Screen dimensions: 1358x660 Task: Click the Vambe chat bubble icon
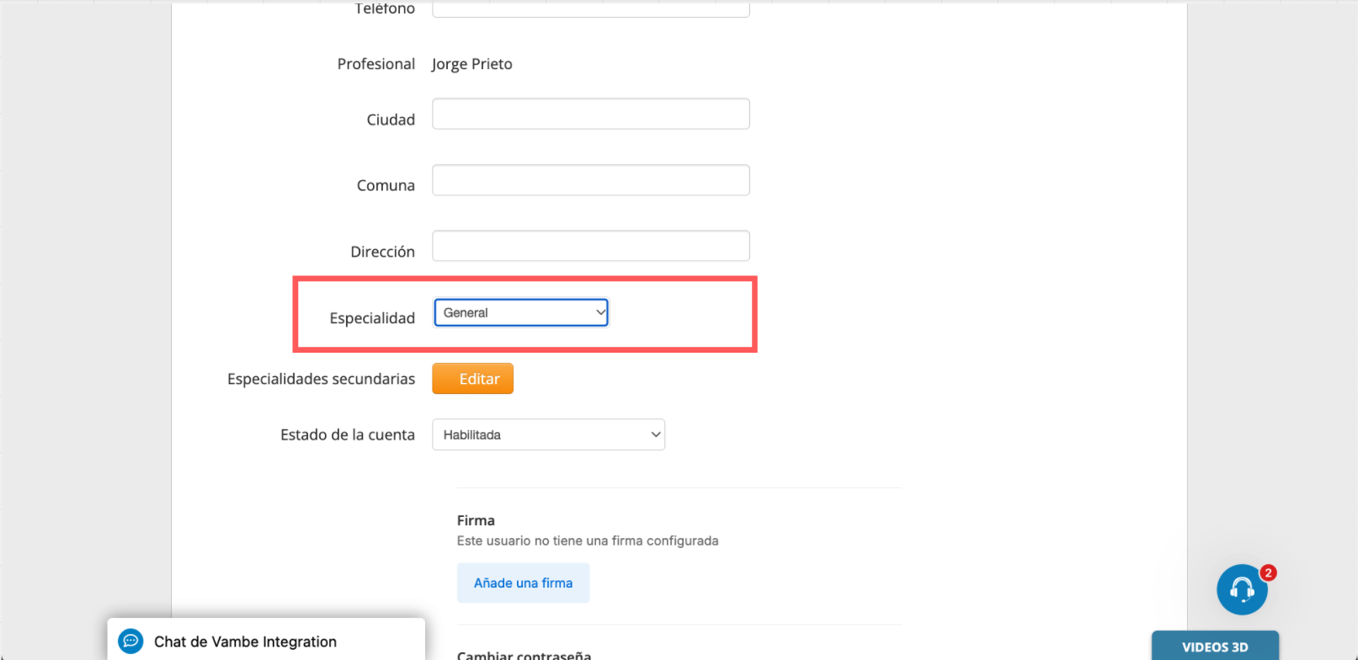(130, 641)
